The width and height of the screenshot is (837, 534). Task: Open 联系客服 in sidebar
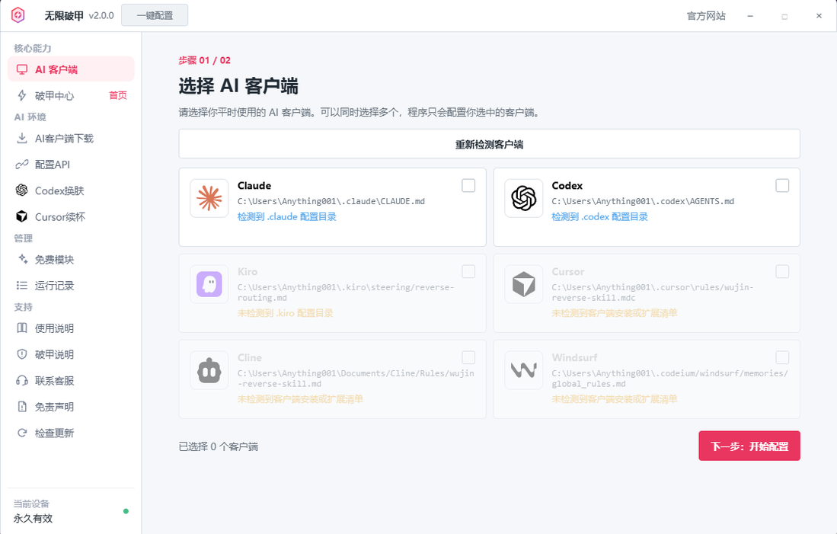tap(71, 381)
